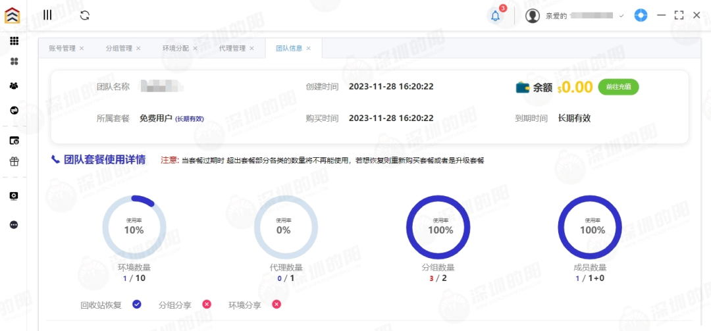Switch to the 账号管理 tab
Viewport: 711px width, 331px height.
point(62,49)
